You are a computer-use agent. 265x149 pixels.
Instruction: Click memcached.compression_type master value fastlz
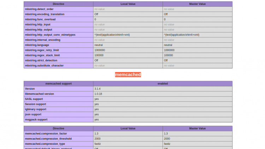point(167,144)
